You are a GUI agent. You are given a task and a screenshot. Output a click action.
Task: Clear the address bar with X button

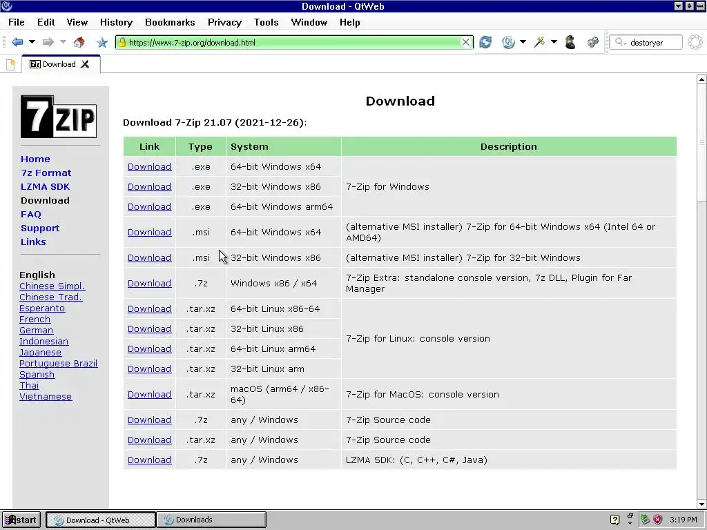click(466, 42)
